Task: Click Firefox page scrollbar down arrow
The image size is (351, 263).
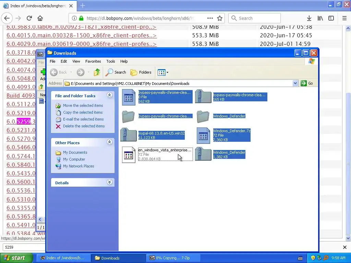Action: (x=348, y=238)
